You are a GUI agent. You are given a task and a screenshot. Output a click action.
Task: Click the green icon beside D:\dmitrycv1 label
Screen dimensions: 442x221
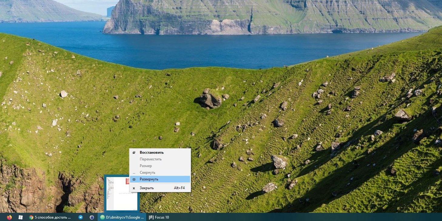pos(102,217)
